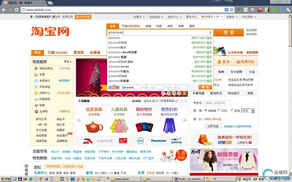Click the 彩票 service icon
Viewport: 292px width, 182px height.
(x=36, y=75)
